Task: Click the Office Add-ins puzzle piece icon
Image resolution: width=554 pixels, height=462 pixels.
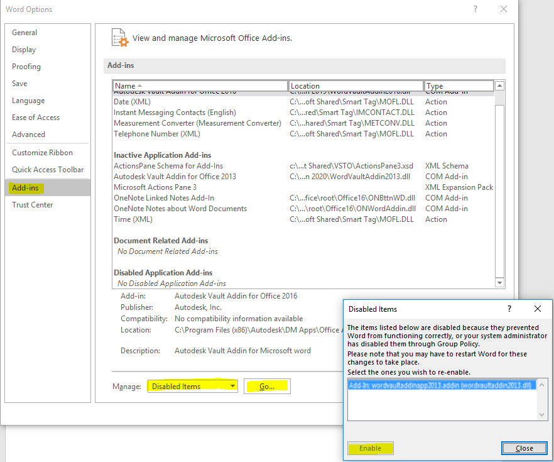Action: pos(119,38)
